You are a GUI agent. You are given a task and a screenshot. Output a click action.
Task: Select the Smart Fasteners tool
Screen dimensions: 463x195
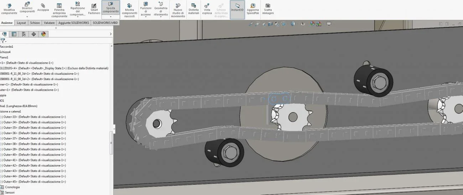coord(94,9)
